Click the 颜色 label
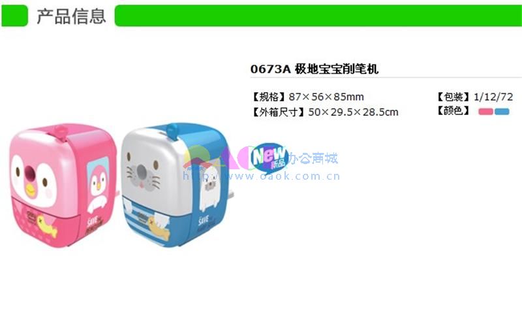Screen dimensions: 522x330 (x=453, y=111)
